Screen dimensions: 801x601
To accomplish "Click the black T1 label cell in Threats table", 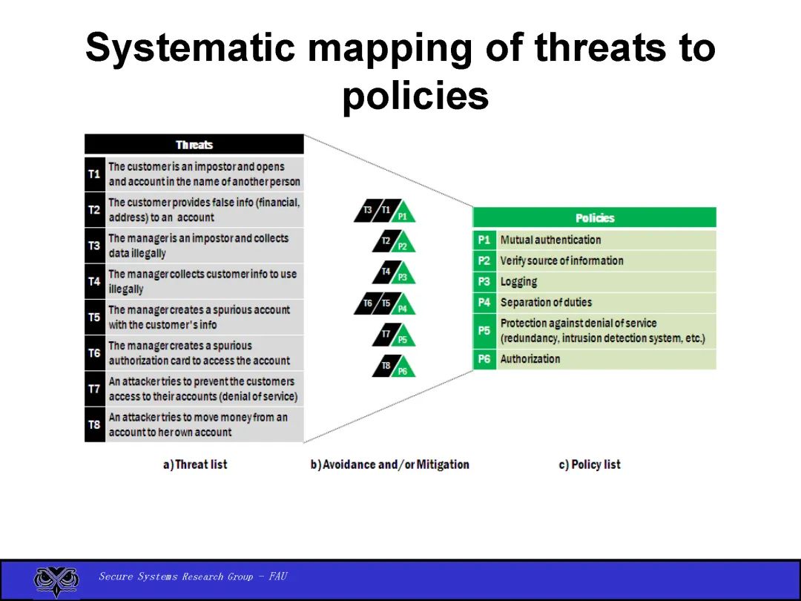I will point(94,174).
